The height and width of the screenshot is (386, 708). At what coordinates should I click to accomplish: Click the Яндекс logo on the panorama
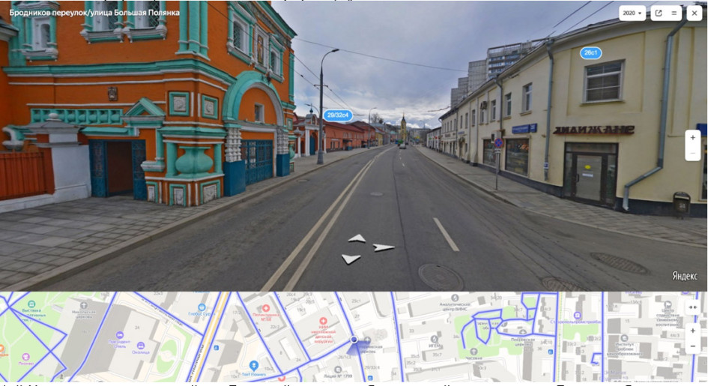tap(685, 276)
